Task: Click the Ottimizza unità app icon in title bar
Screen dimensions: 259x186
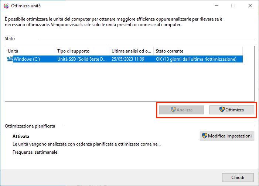Action: 6,6
